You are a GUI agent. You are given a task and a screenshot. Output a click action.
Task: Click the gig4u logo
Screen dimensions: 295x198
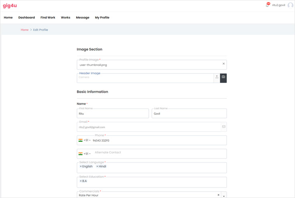click(10, 6)
